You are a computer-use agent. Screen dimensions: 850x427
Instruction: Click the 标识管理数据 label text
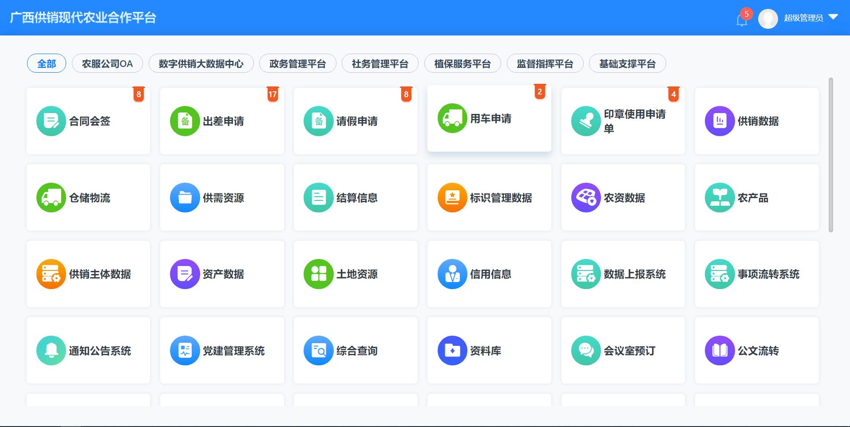pos(501,198)
